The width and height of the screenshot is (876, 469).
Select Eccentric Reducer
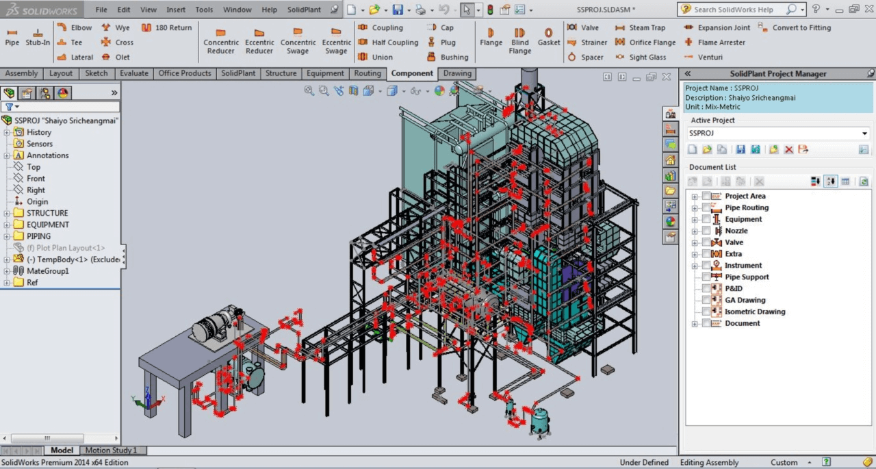(259, 41)
